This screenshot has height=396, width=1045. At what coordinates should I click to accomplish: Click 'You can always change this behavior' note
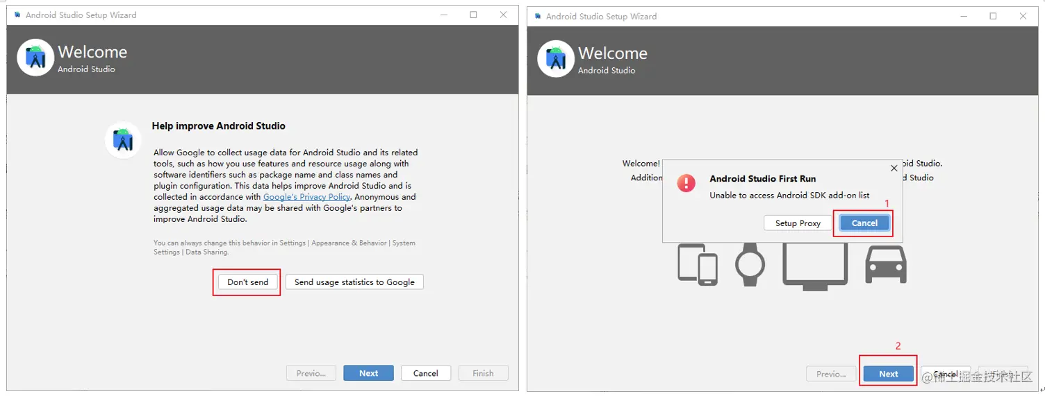284,248
